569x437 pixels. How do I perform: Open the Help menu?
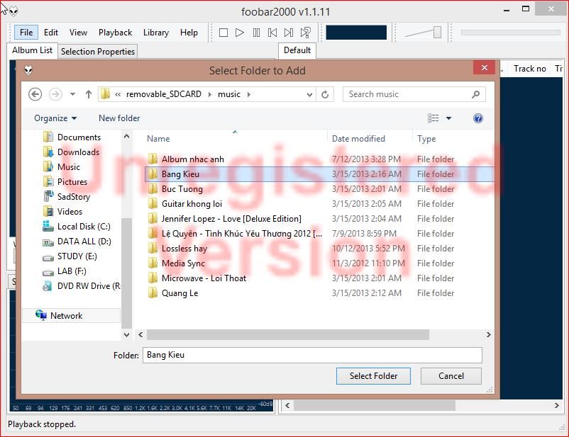tap(189, 33)
